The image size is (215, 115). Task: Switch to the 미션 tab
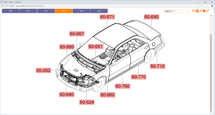[x=28, y=11]
